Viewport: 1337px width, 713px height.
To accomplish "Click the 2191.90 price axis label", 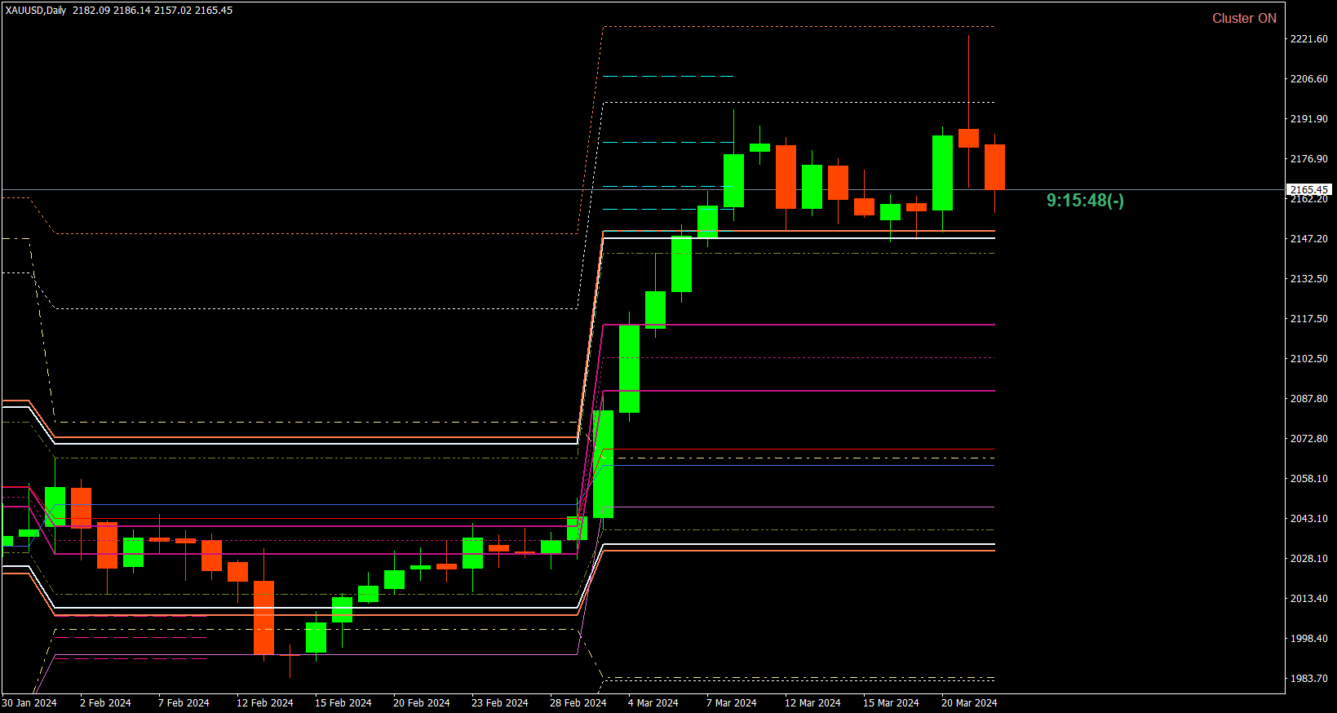I will (1308, 119).
